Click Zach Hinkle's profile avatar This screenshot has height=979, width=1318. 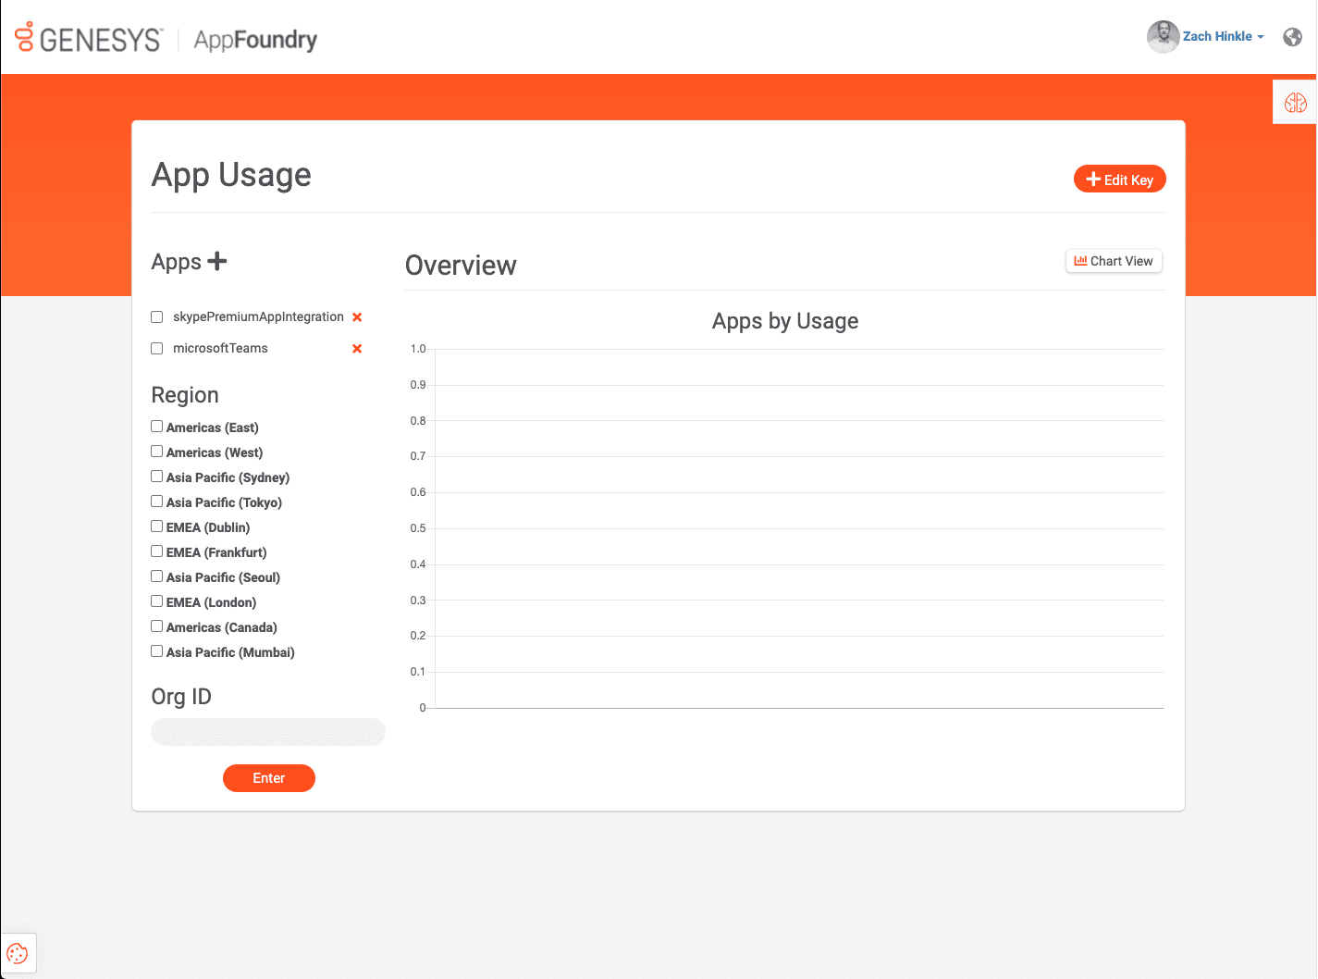(x=1163, y=37)
